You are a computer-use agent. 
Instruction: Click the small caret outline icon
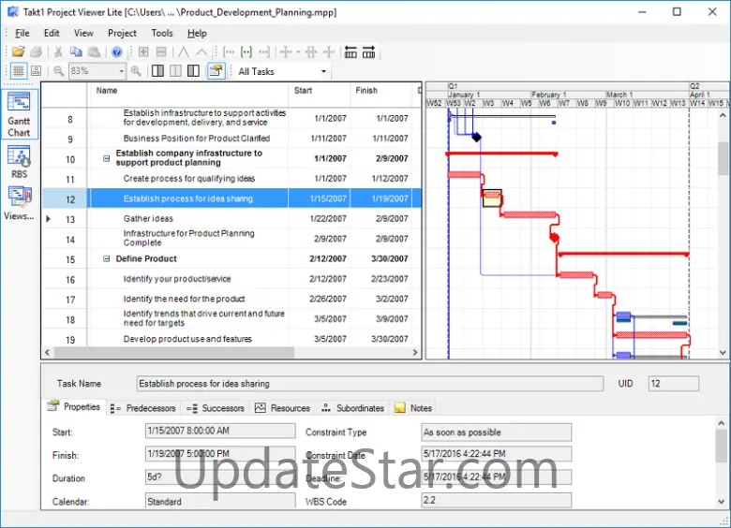tap(201, 51)
